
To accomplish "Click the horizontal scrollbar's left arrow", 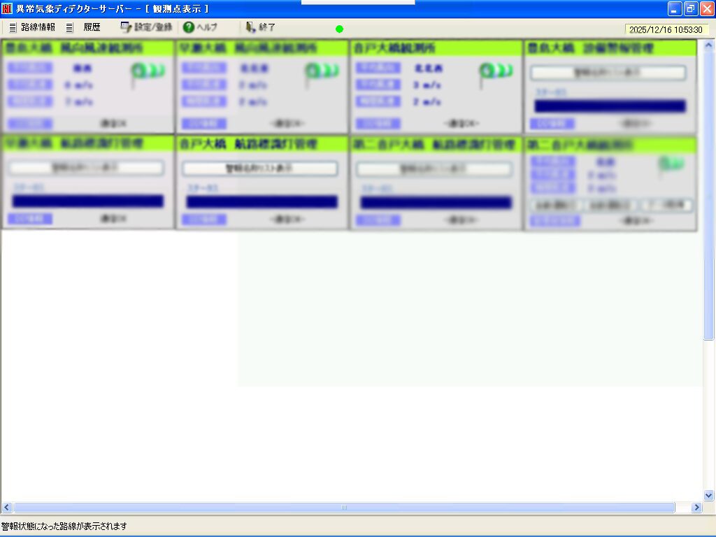I will 6,508.
